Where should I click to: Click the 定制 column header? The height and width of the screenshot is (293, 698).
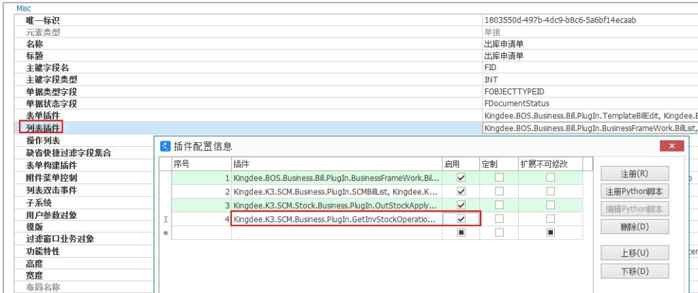tap(499, 165)
